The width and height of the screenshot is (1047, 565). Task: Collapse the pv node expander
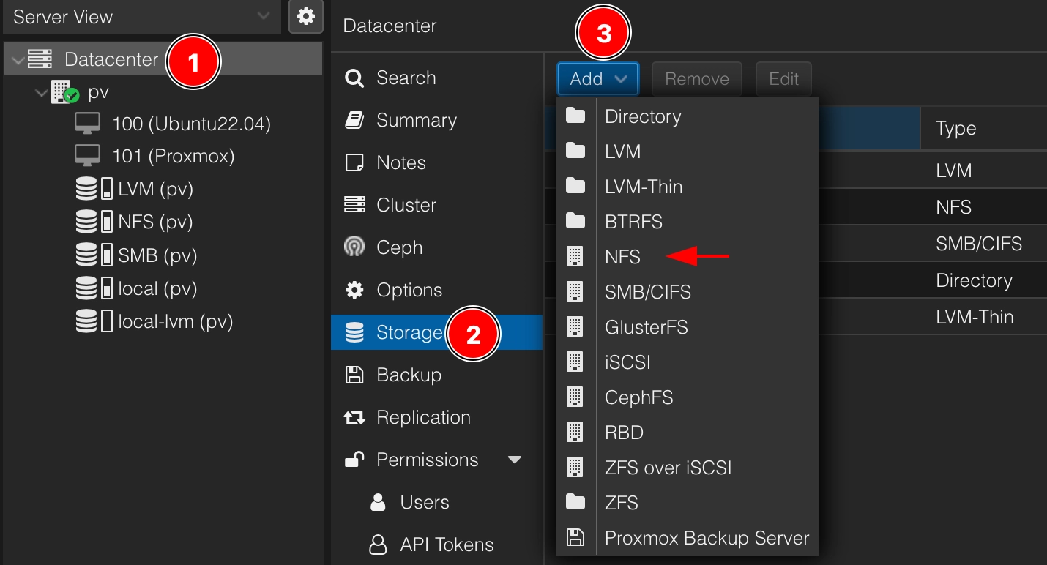point(41,93)
